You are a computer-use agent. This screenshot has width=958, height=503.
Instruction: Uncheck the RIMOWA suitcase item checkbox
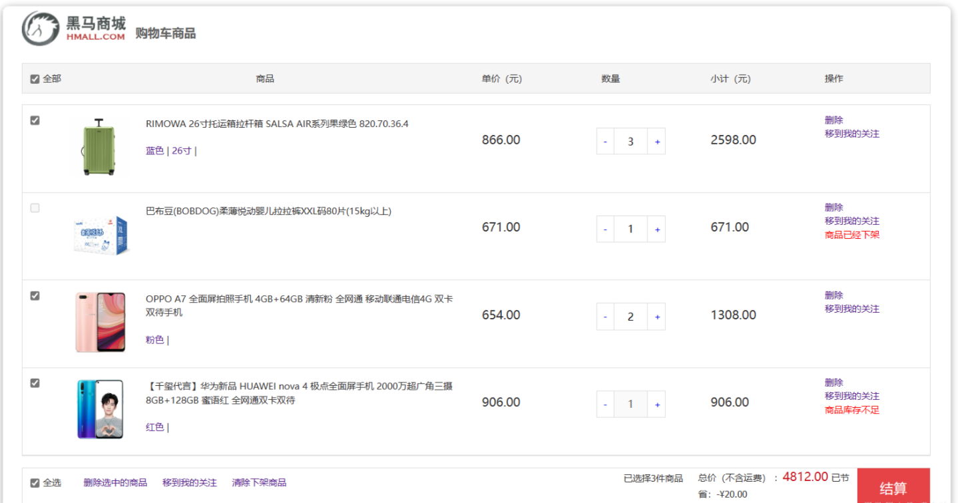click(x=35, y=120)
